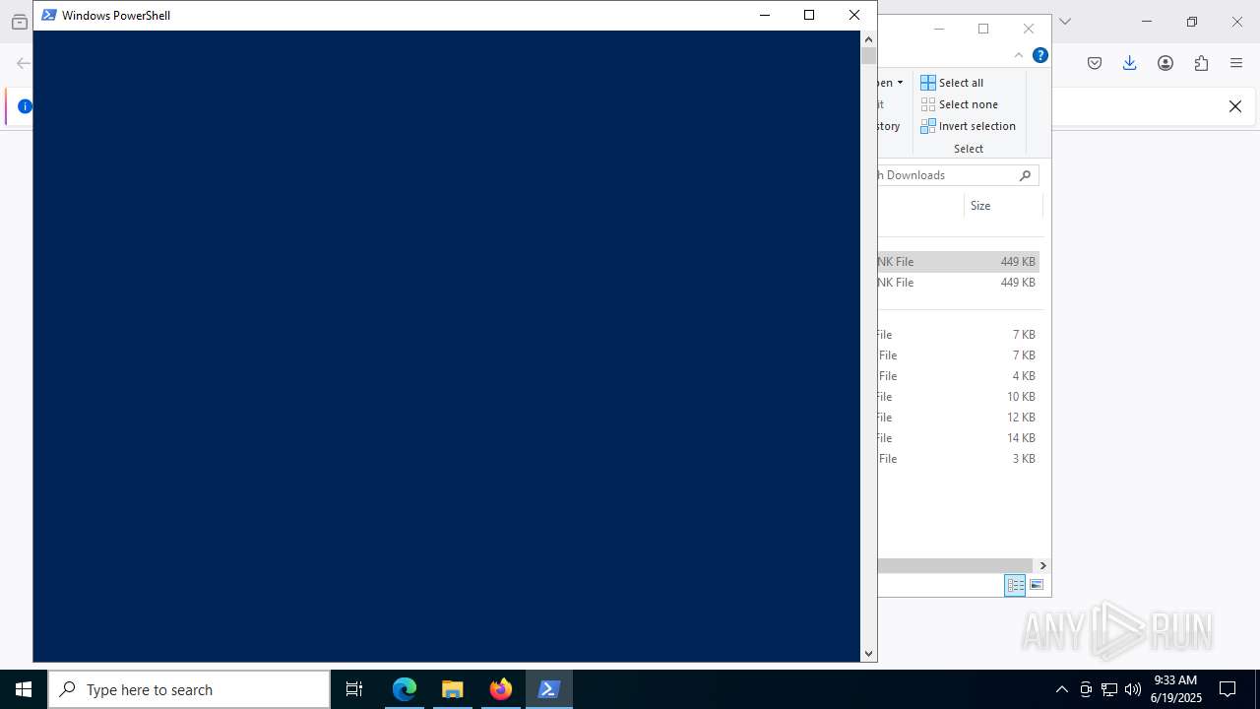1260x709 pixels.
Task: Open the clock showing 9:33 AM
Action: [x=1175, y=688]
